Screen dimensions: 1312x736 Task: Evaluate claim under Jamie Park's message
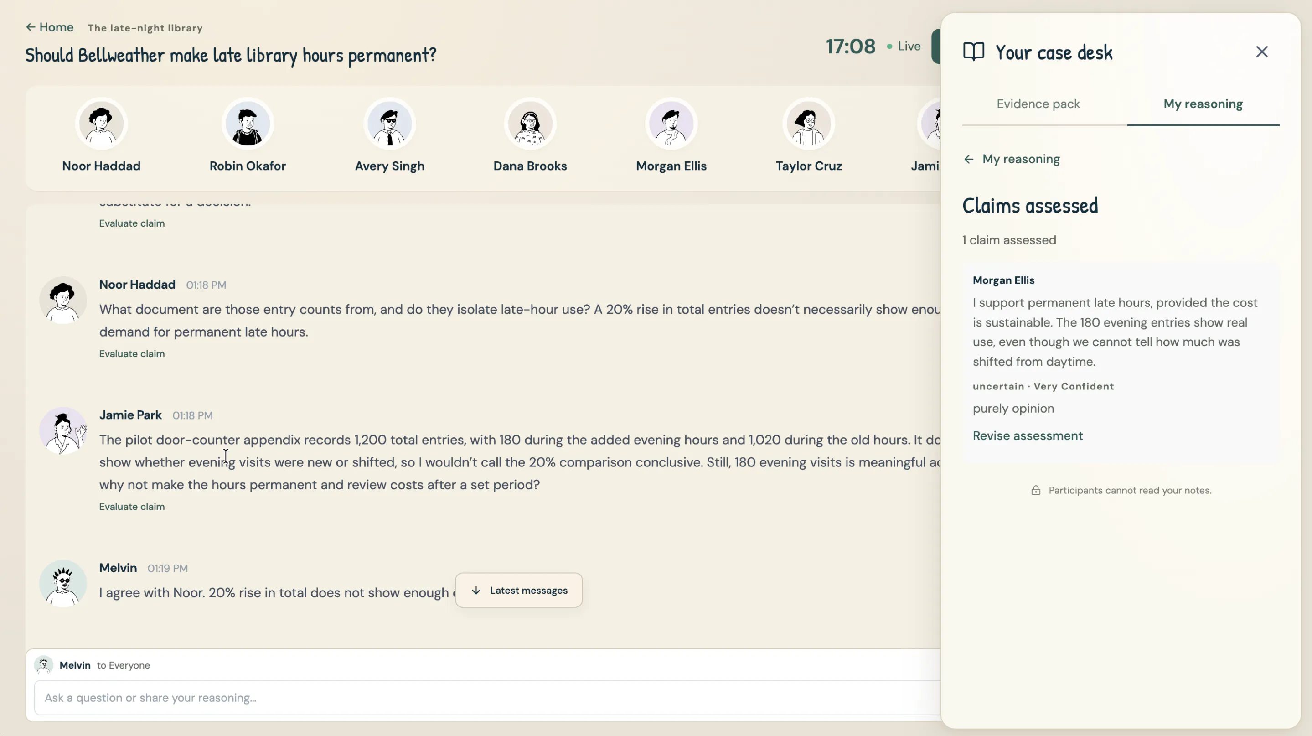click(132, 507)
